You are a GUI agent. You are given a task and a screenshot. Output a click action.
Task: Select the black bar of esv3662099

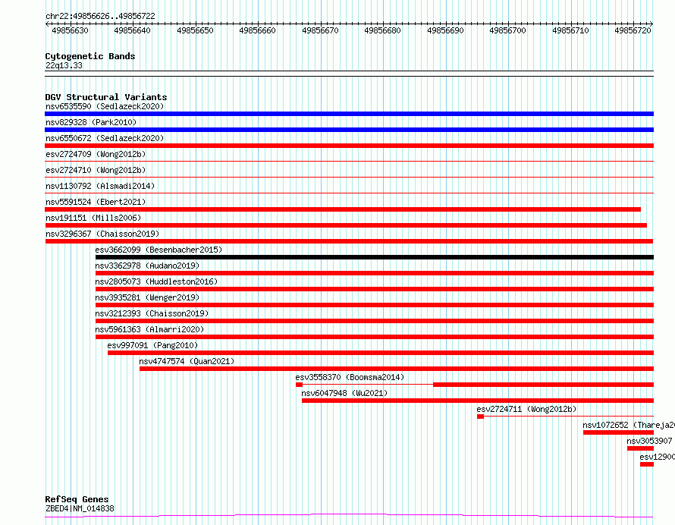(375, 257)
